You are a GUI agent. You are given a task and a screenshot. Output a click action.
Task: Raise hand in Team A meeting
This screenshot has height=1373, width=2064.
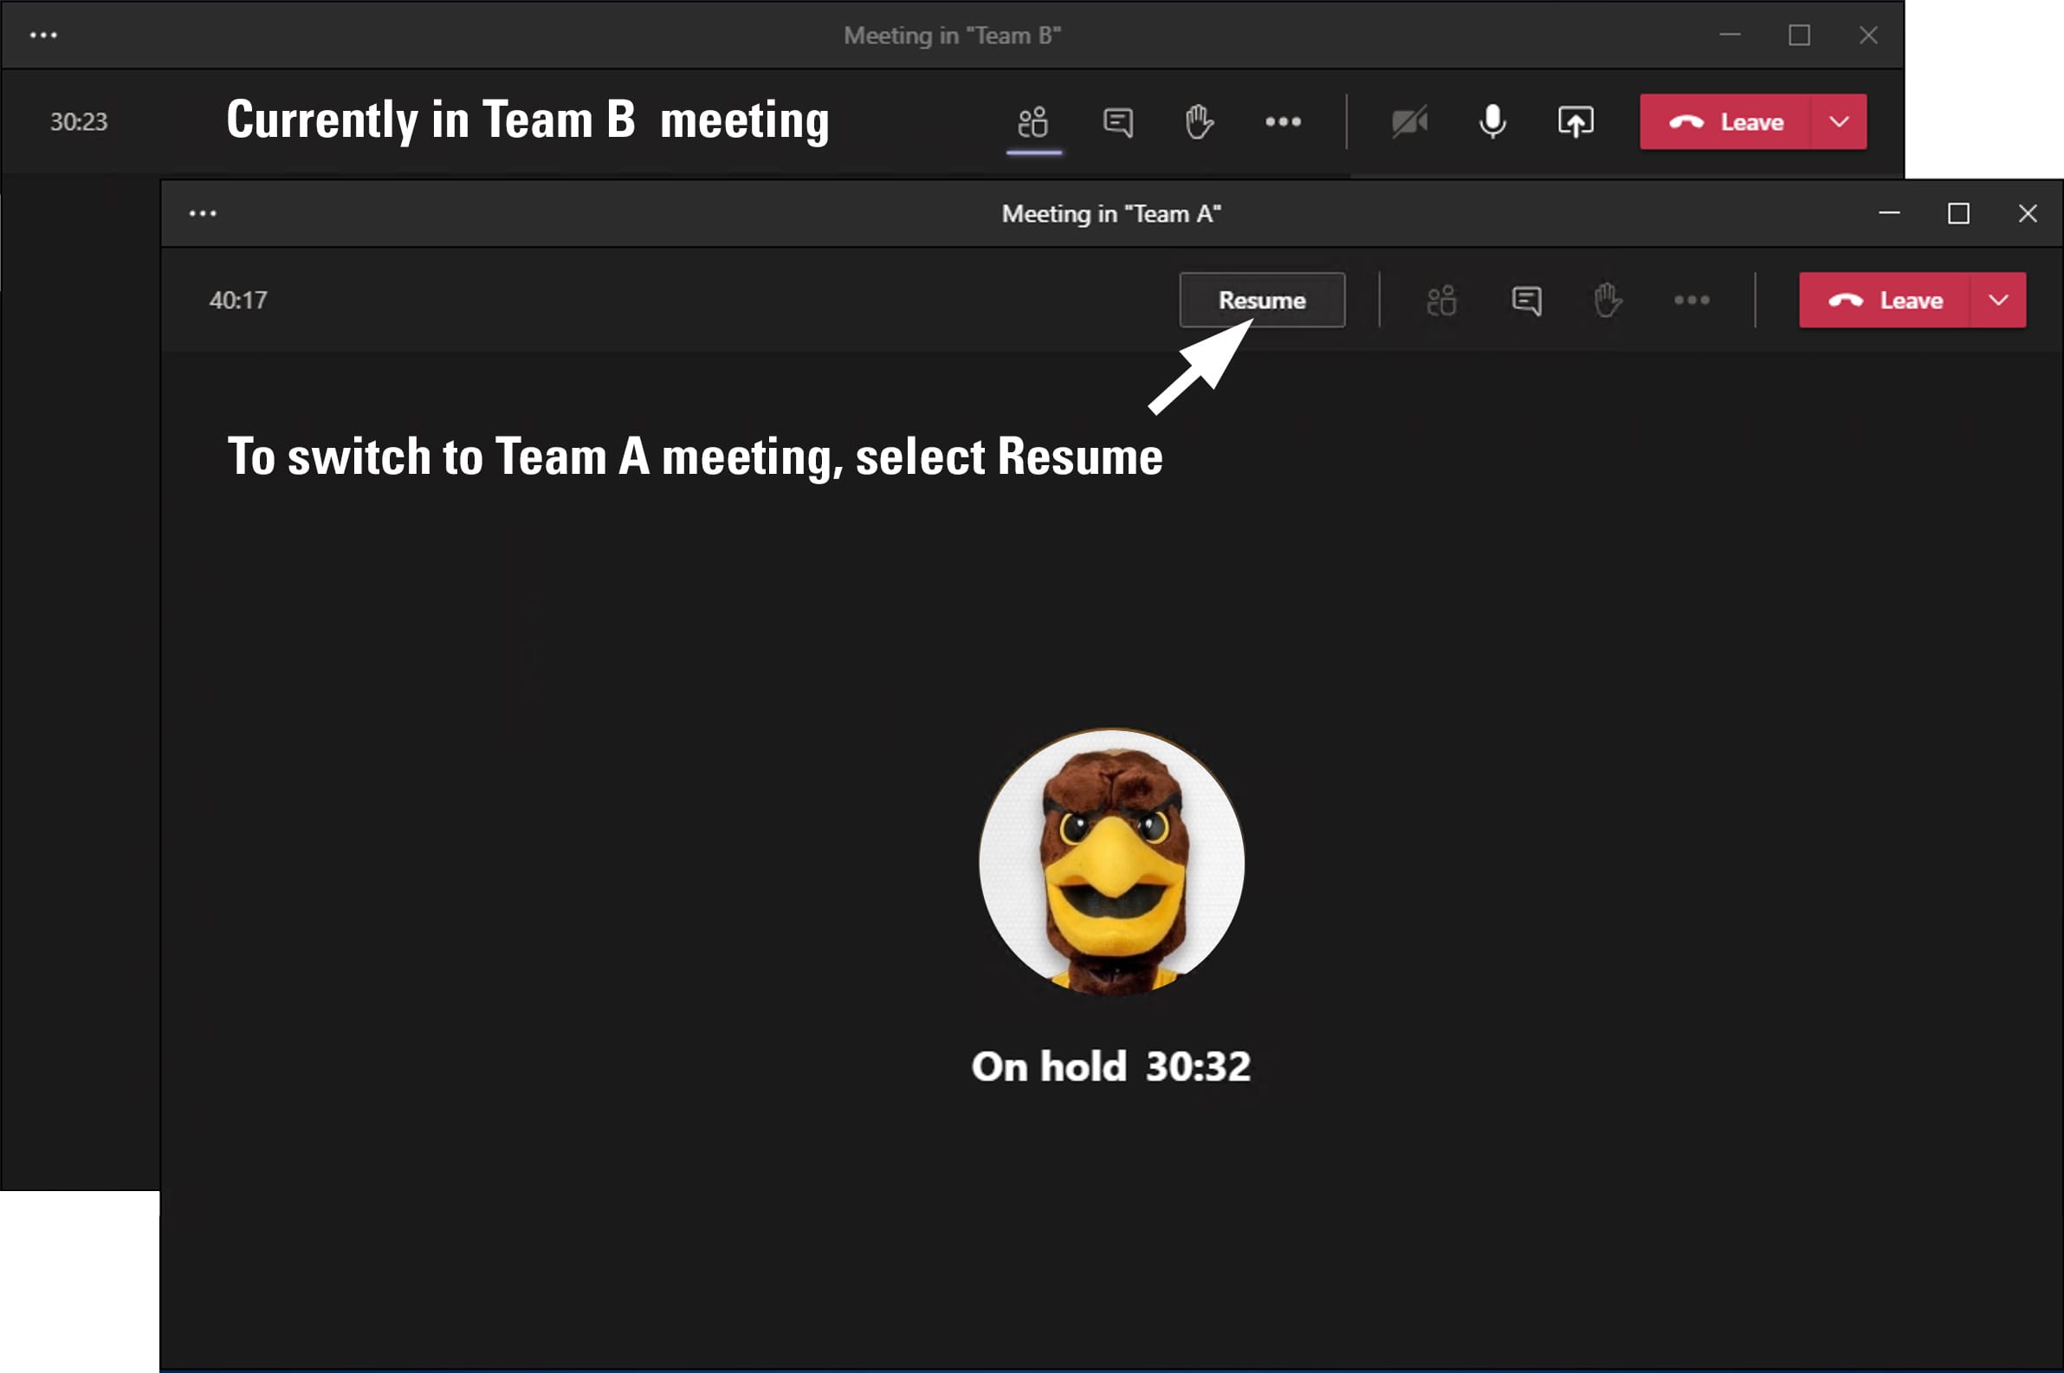[1607, 301]
